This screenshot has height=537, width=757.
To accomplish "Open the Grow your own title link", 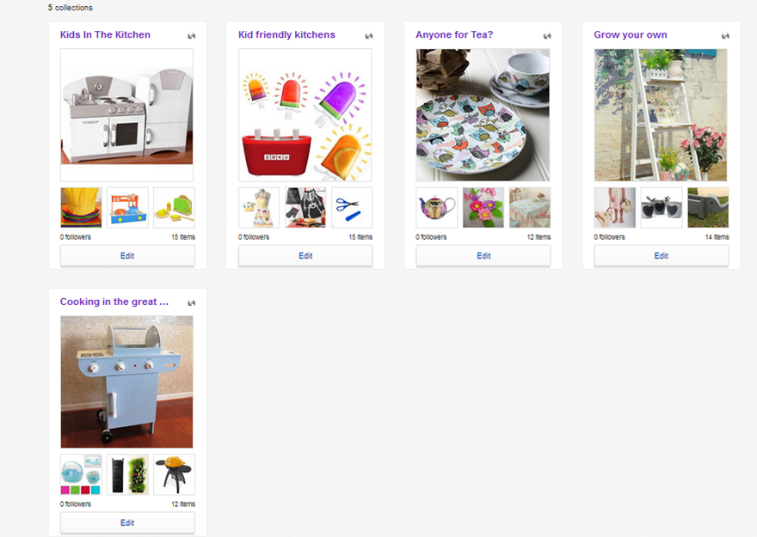I will (631, 34).
